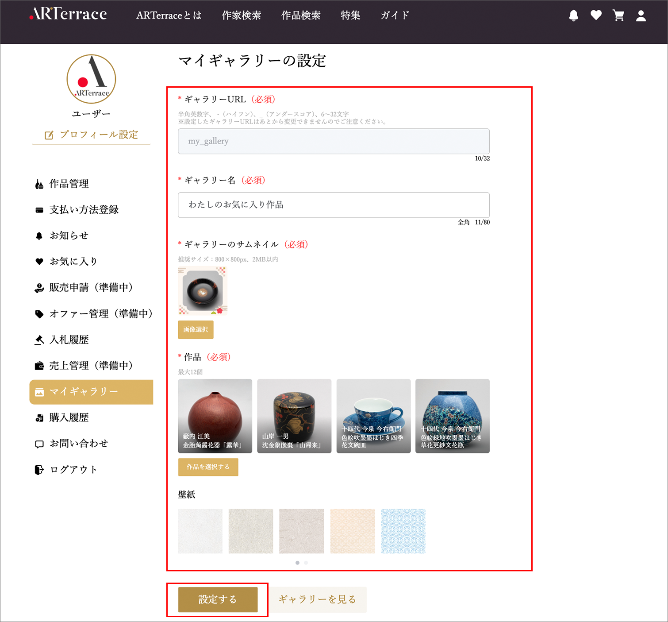
Task: Click the 作品管理 sidebar icon
Action: tap(39, 184)
